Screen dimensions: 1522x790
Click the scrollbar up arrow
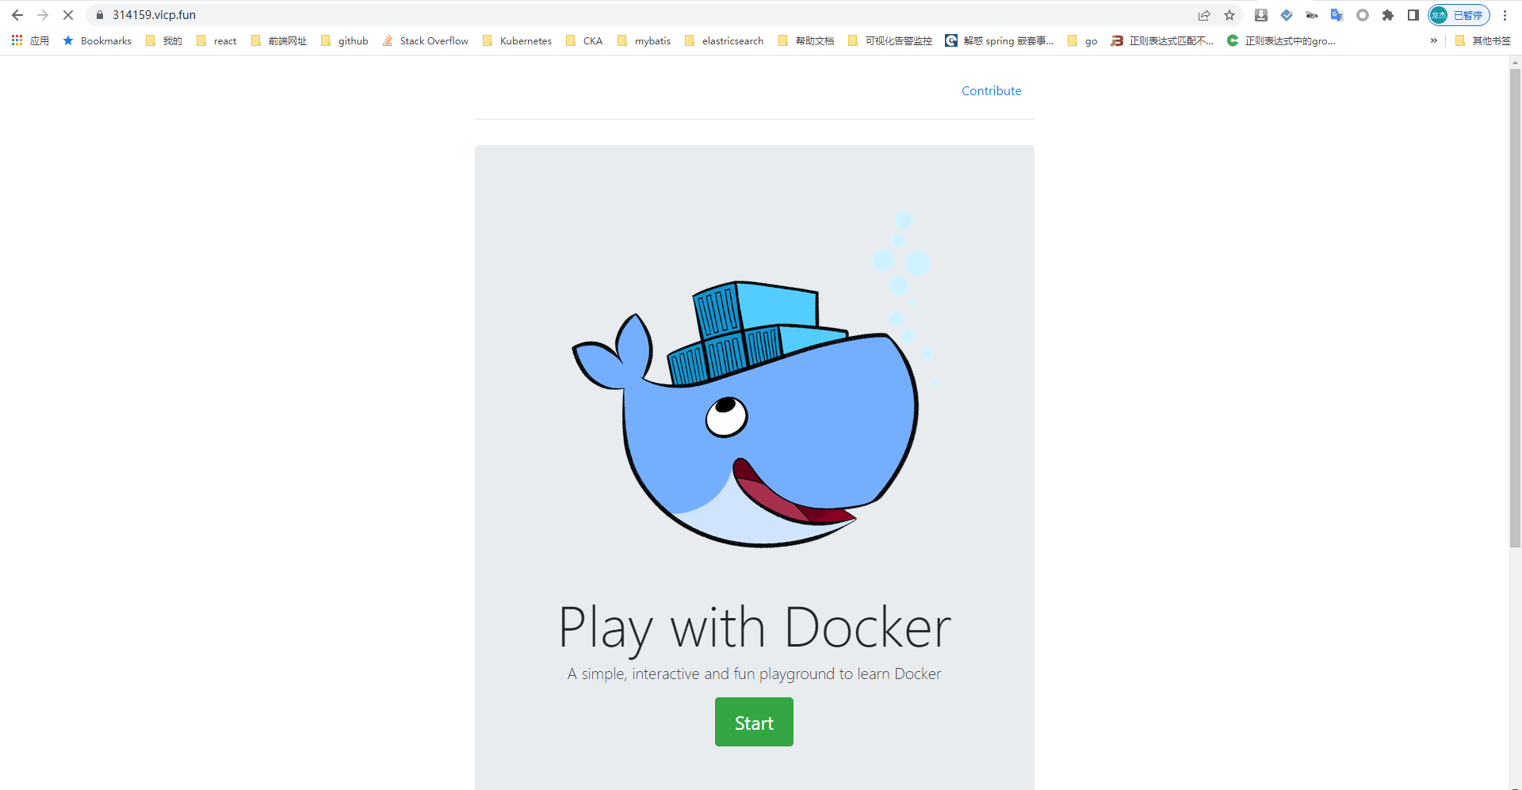[x=1515, y=62]
